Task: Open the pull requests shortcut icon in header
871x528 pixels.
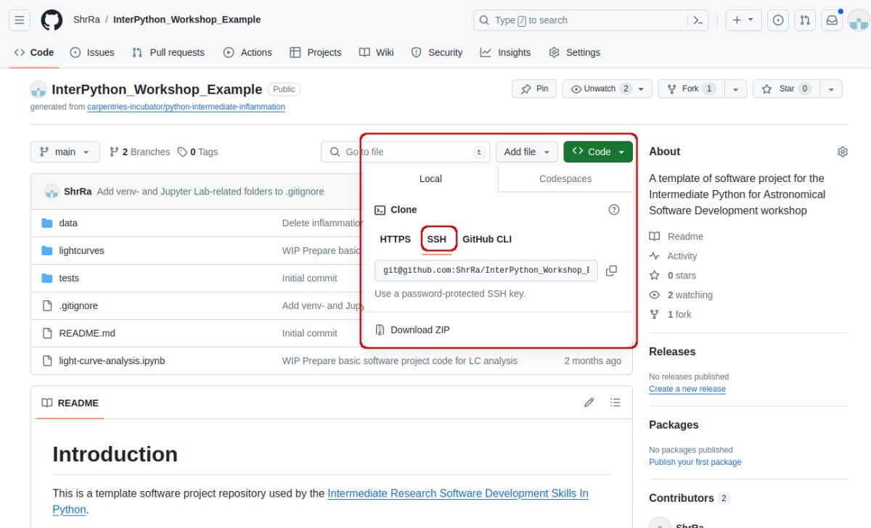Action: [805, 20]
